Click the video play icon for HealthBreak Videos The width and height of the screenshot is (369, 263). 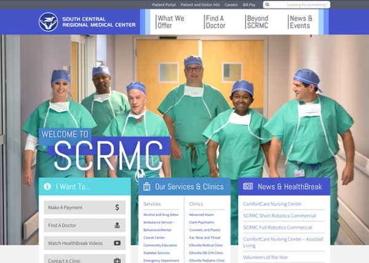click(x=117, y=243)
